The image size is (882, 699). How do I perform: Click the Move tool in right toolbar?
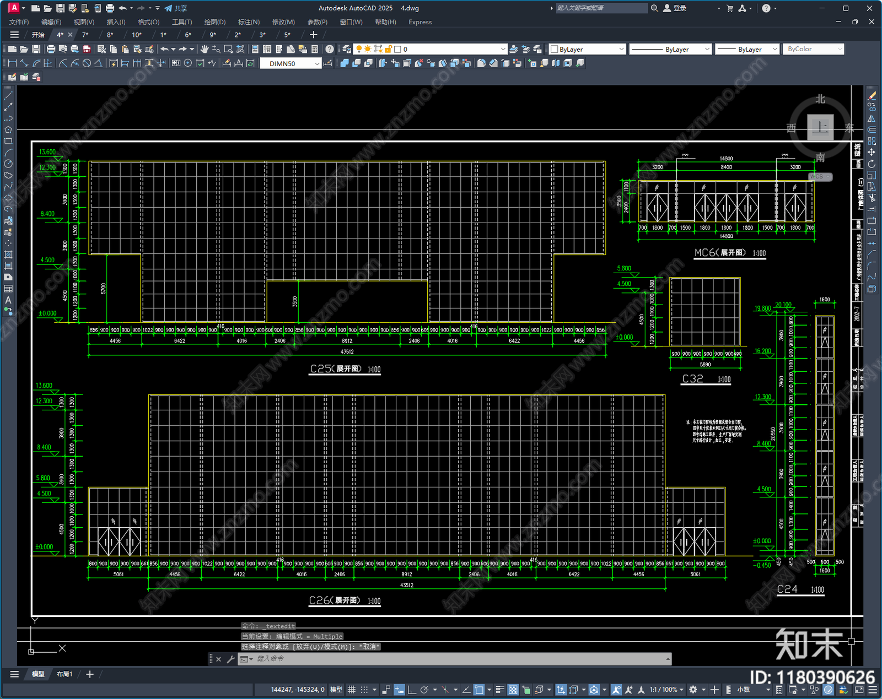pos(872,152)
